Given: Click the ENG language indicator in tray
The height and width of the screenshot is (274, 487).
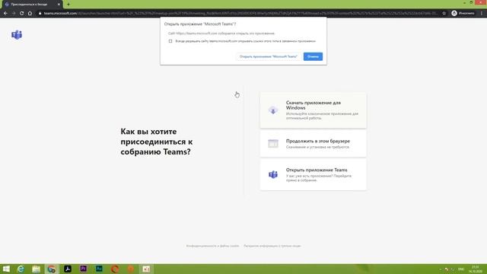Looking at the screenshot, I should (x=461, y=269).
